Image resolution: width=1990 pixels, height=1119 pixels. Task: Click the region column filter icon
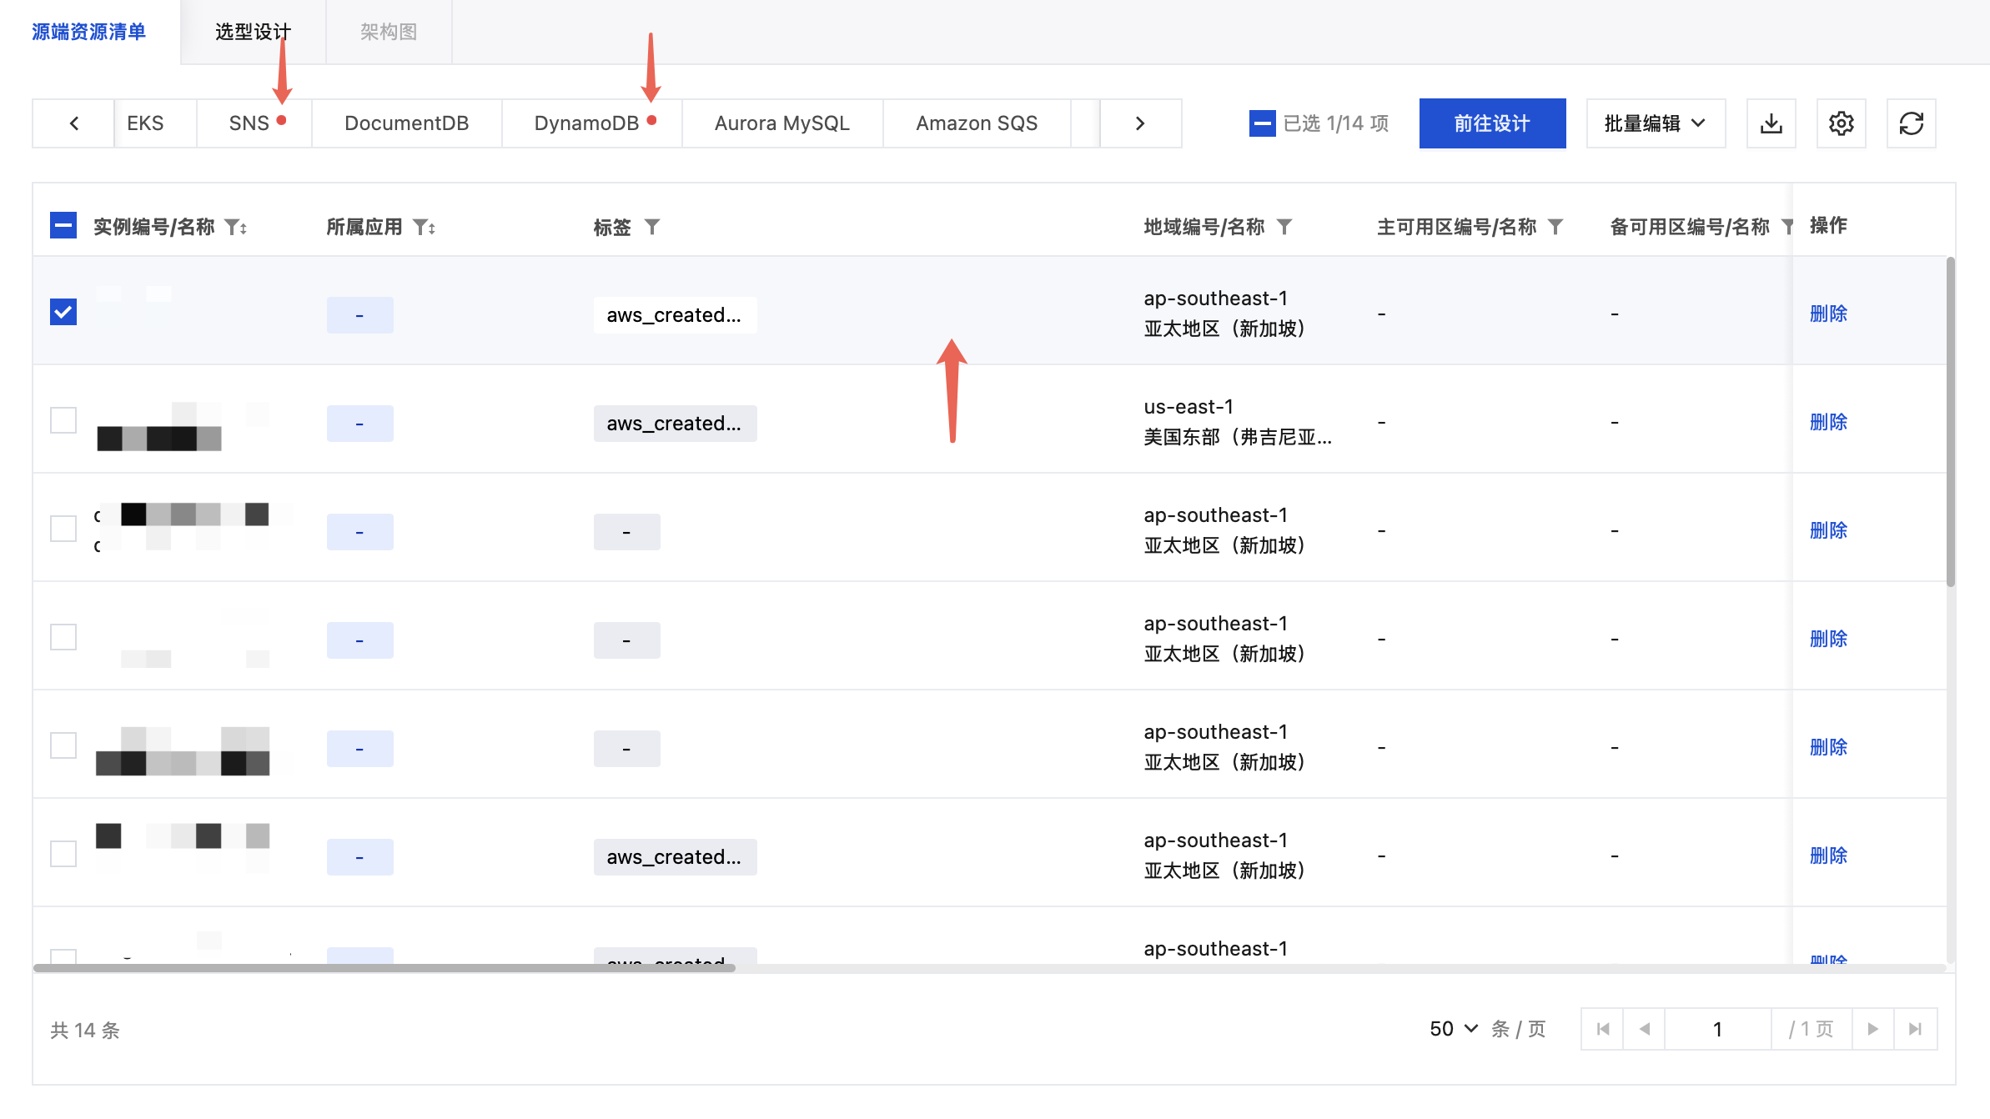tap(1284, 227)
